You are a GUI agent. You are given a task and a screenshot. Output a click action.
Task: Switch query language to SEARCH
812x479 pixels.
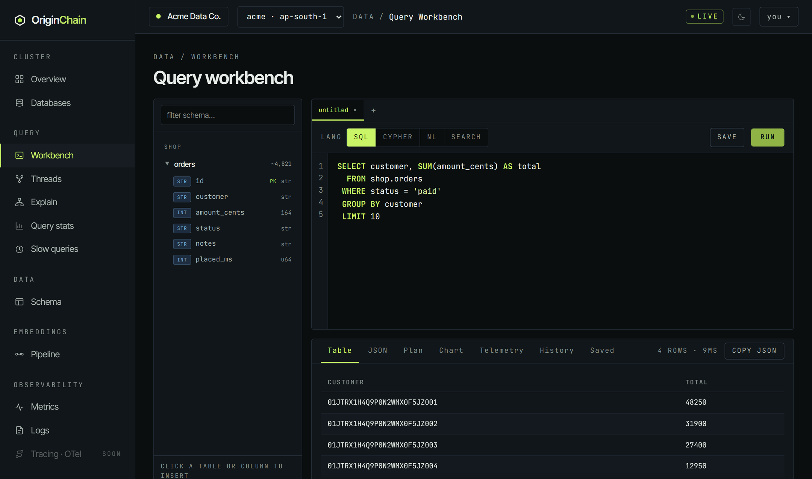click(x=466, y=137)
